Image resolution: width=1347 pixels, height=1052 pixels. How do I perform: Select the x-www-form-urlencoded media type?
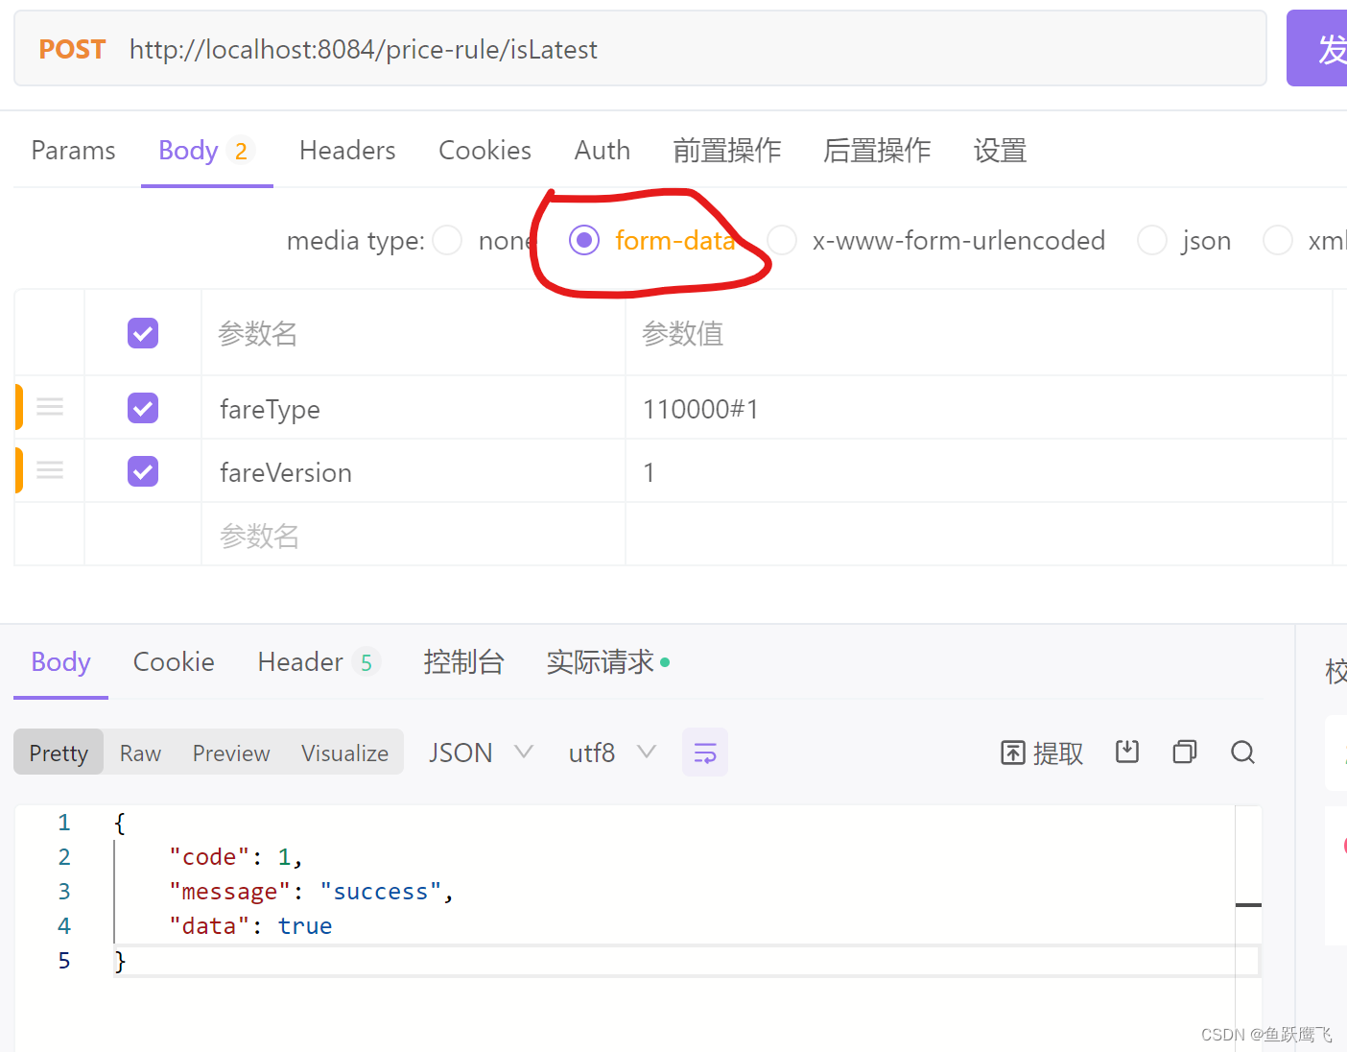782,240
